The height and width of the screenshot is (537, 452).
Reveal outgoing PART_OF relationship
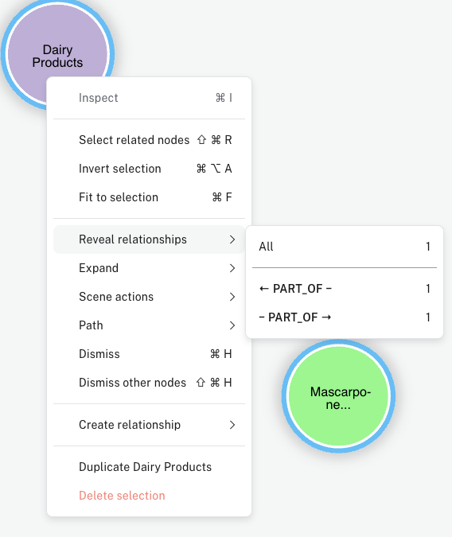point(345,317)
